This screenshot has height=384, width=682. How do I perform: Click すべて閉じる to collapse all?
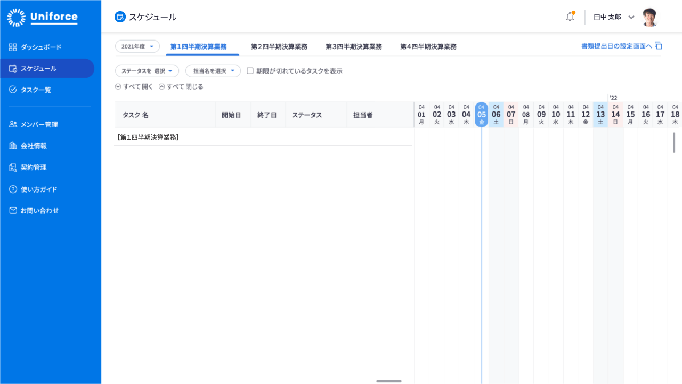181,86
